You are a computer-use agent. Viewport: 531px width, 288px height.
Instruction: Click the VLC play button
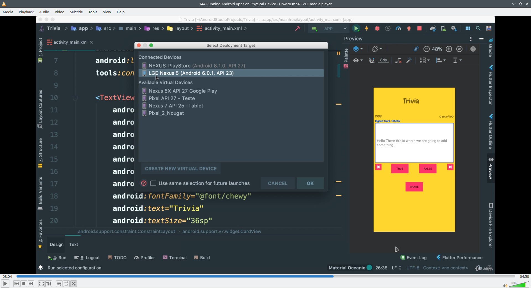tap(5, 284)
